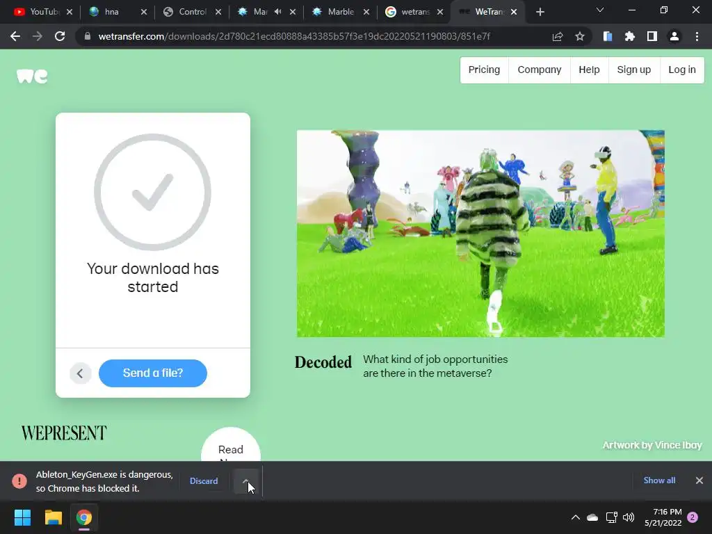This screenshot has width=712, height=534.
Task: Reload the WeTransfer page
Action: 60,36
